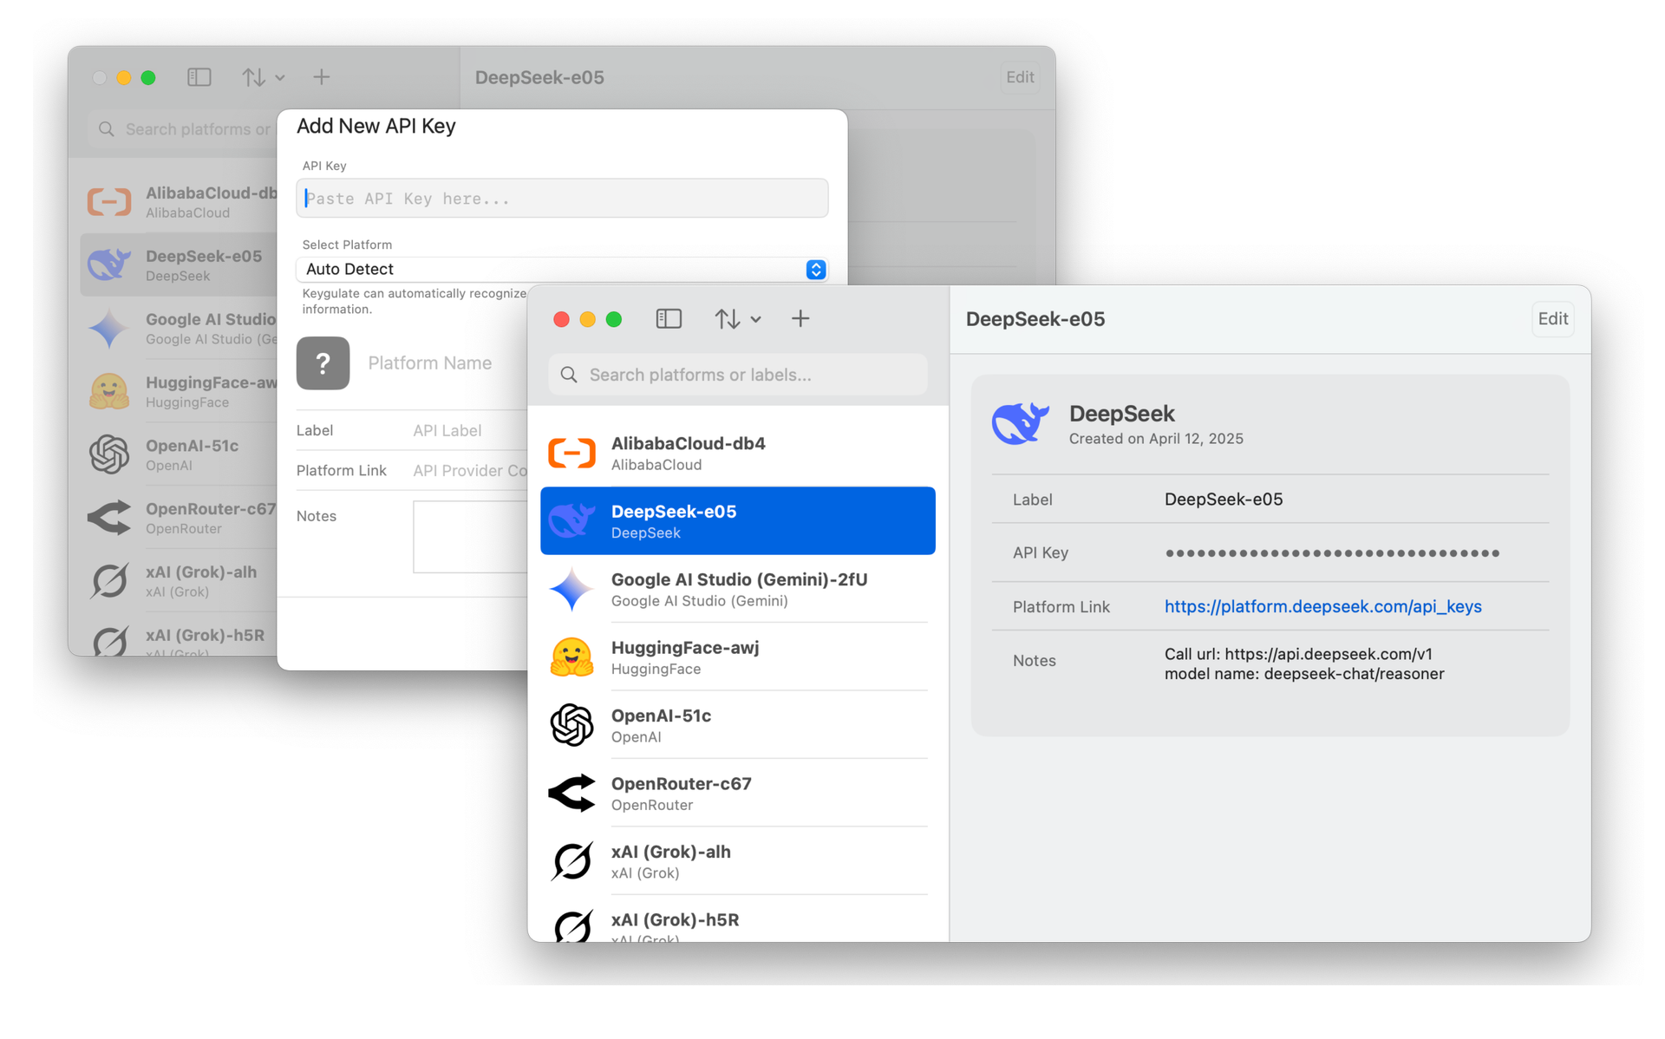Screen dimensions: 1665x1039
Task: Click OpenRouter logo in back window list
Action: (109, 518)
